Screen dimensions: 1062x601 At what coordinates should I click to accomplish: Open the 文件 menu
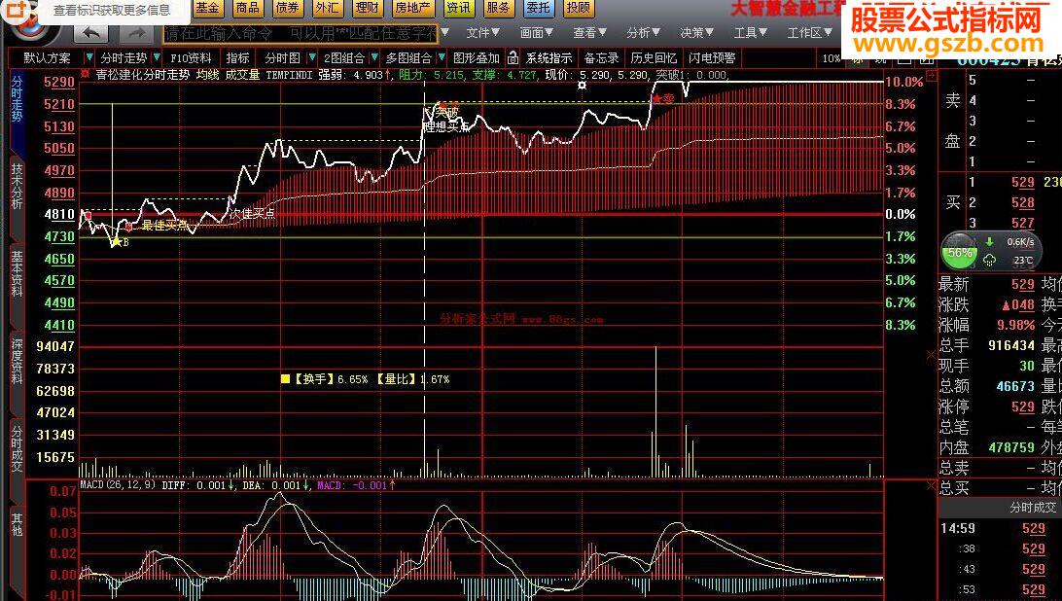pyautogui.click(x=483, y=32)
